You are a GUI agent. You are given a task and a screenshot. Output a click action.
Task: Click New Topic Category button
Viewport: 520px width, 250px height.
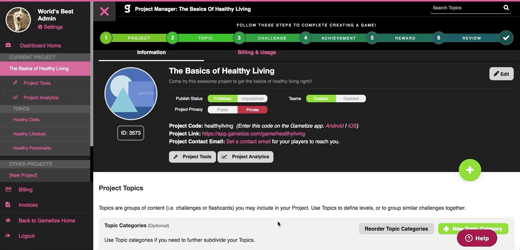(473, 229)
